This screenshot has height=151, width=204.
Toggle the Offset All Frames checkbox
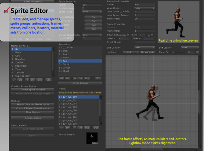click(128, 35)
